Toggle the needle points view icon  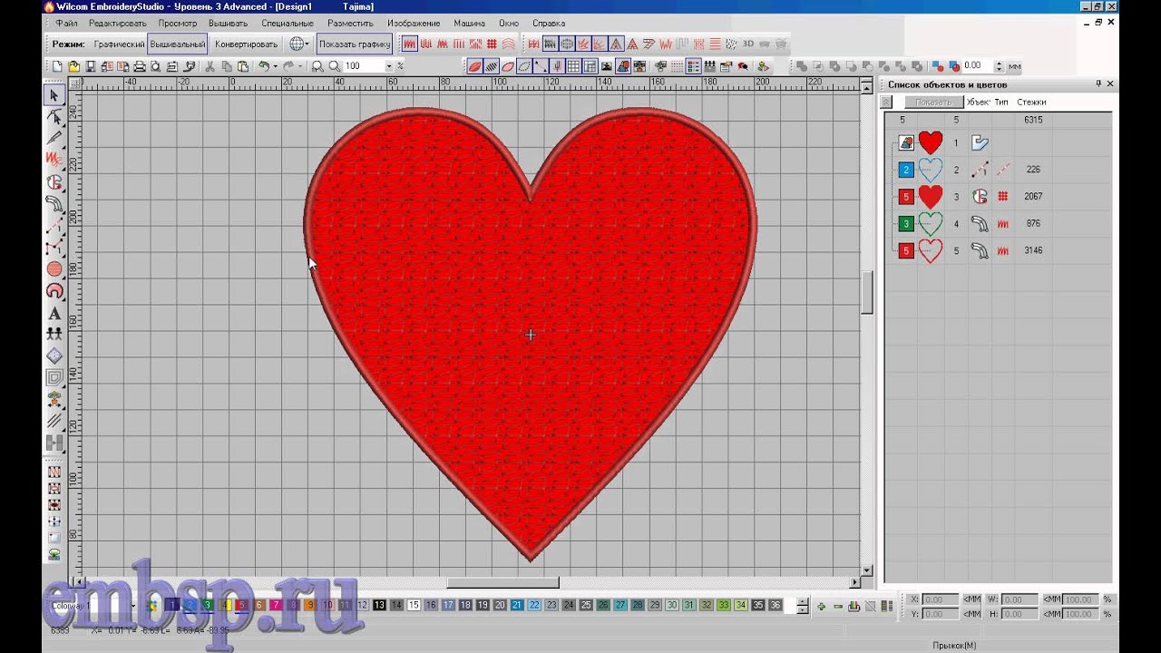pyautogui.click(x=557, y=66)
